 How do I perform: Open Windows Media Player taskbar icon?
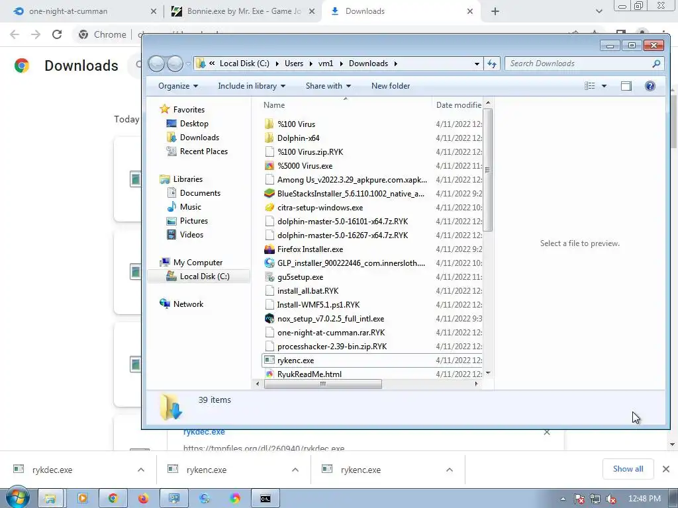click(x=83, y=499)
